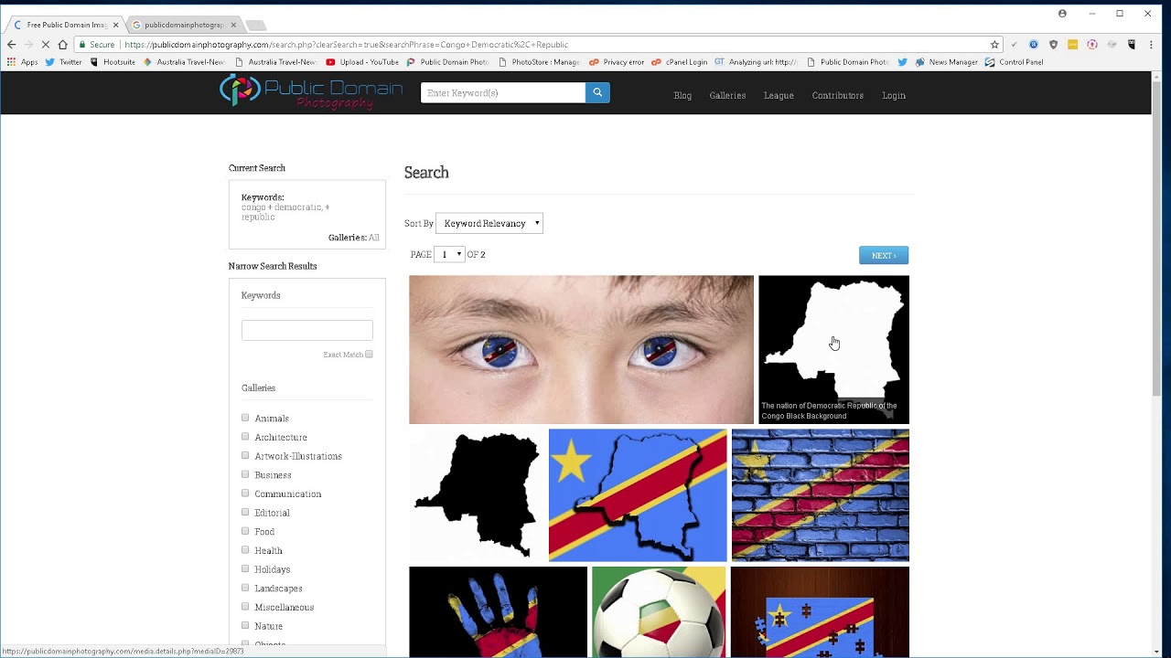Screen dimensions: 1171x658
Task: Switch to the Free Public Domain Images tab
Action: pyautogui.click(x=64, y=25)
